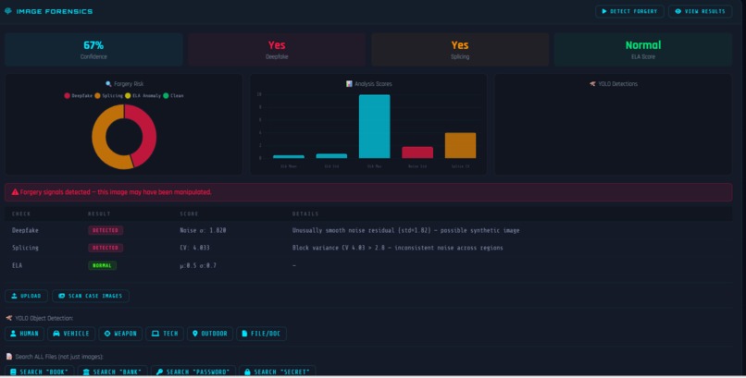Filter detections by Tech

tap(165, 334)
